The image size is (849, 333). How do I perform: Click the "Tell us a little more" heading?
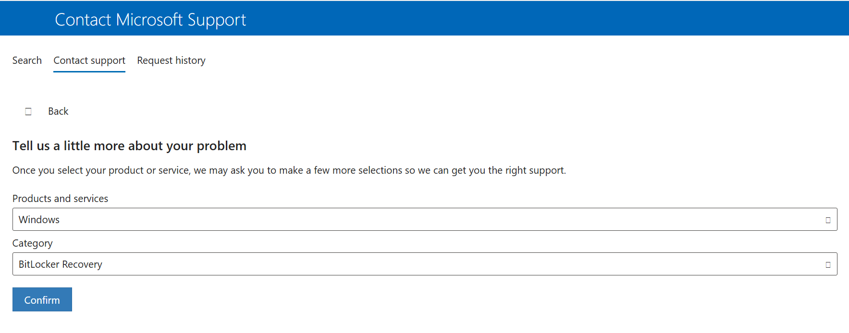(x=129, y=146)
